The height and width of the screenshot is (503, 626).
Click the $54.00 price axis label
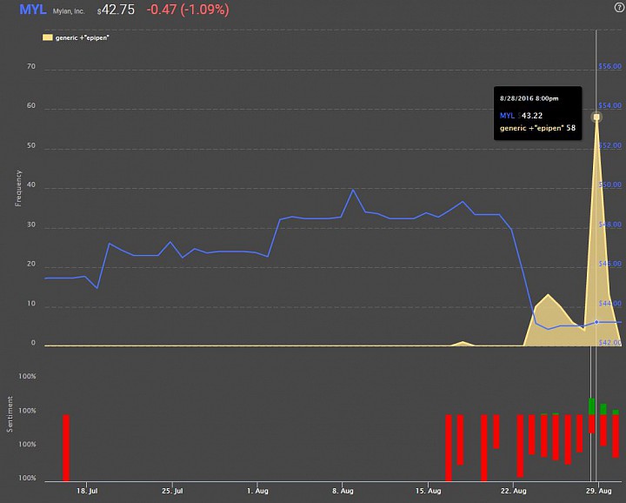(610, 105)
